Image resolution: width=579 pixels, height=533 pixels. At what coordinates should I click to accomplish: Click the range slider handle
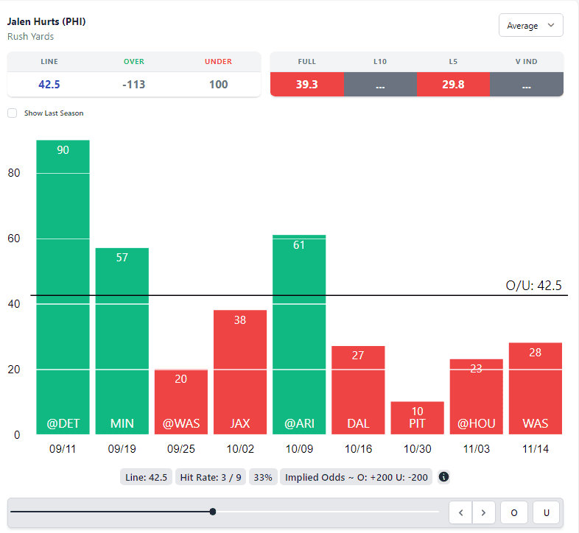coord(213,512)
